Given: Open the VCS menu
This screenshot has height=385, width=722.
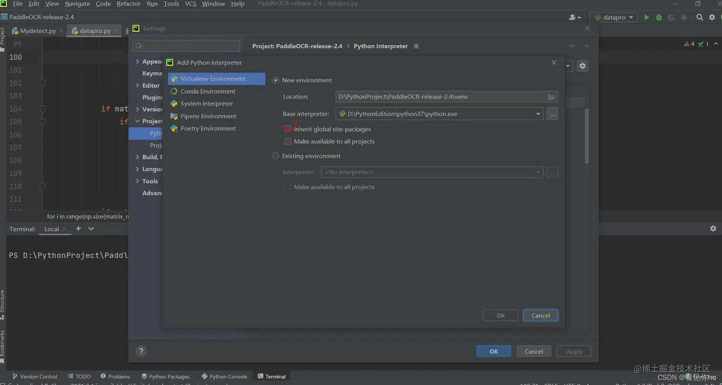Looking at the screenshot, I should click(191, 4).
